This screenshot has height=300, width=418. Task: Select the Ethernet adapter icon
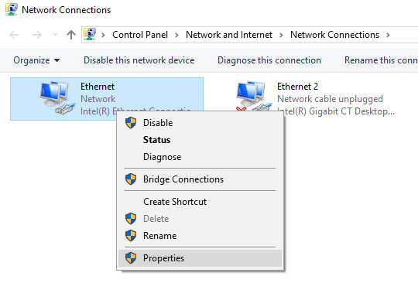click(x=57, y=98)
